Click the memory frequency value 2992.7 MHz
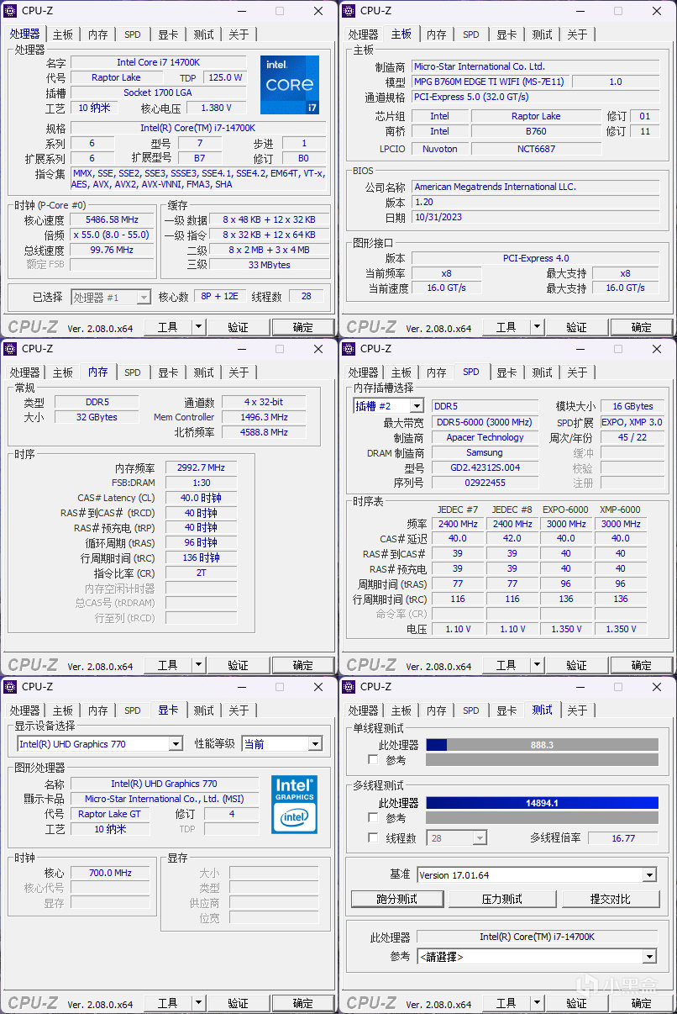 coord(201,467)
